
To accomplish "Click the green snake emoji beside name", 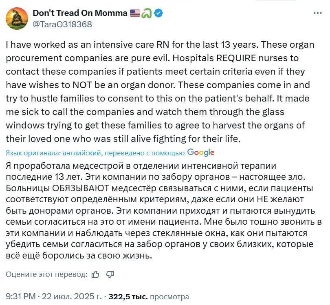I will (x=146, y=13).
